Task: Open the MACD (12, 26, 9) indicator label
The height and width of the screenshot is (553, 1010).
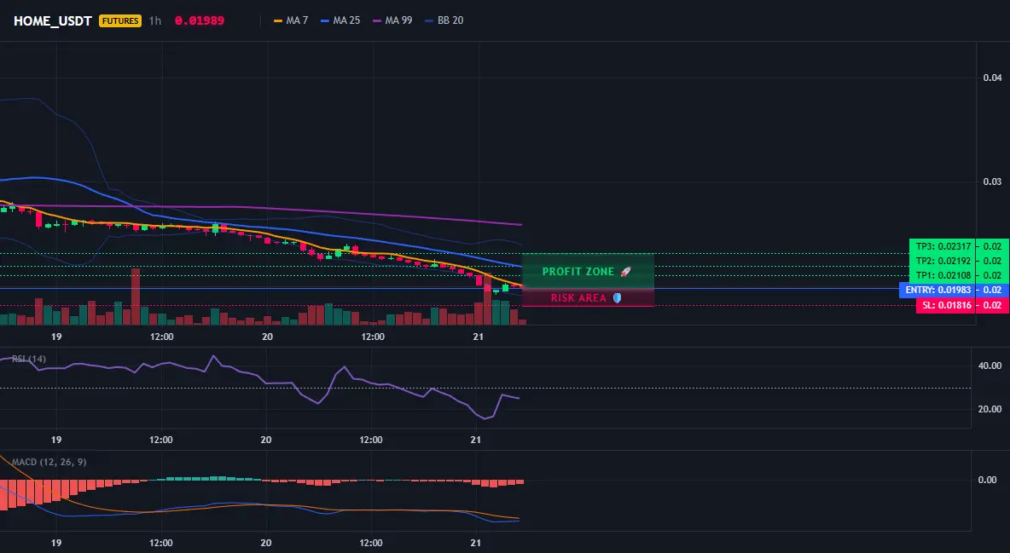Action: [x=49, y=462]
